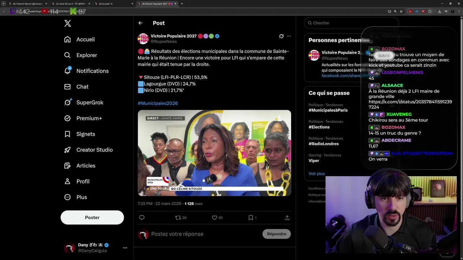Open the tab search dropdown arrow

[4, 4]
